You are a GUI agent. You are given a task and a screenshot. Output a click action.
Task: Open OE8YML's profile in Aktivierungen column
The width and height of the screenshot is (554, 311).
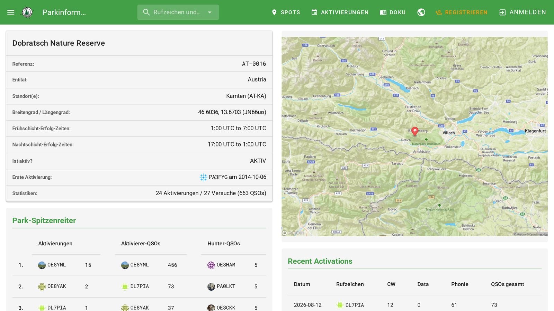pyautogui.click(x=56, y=265)
